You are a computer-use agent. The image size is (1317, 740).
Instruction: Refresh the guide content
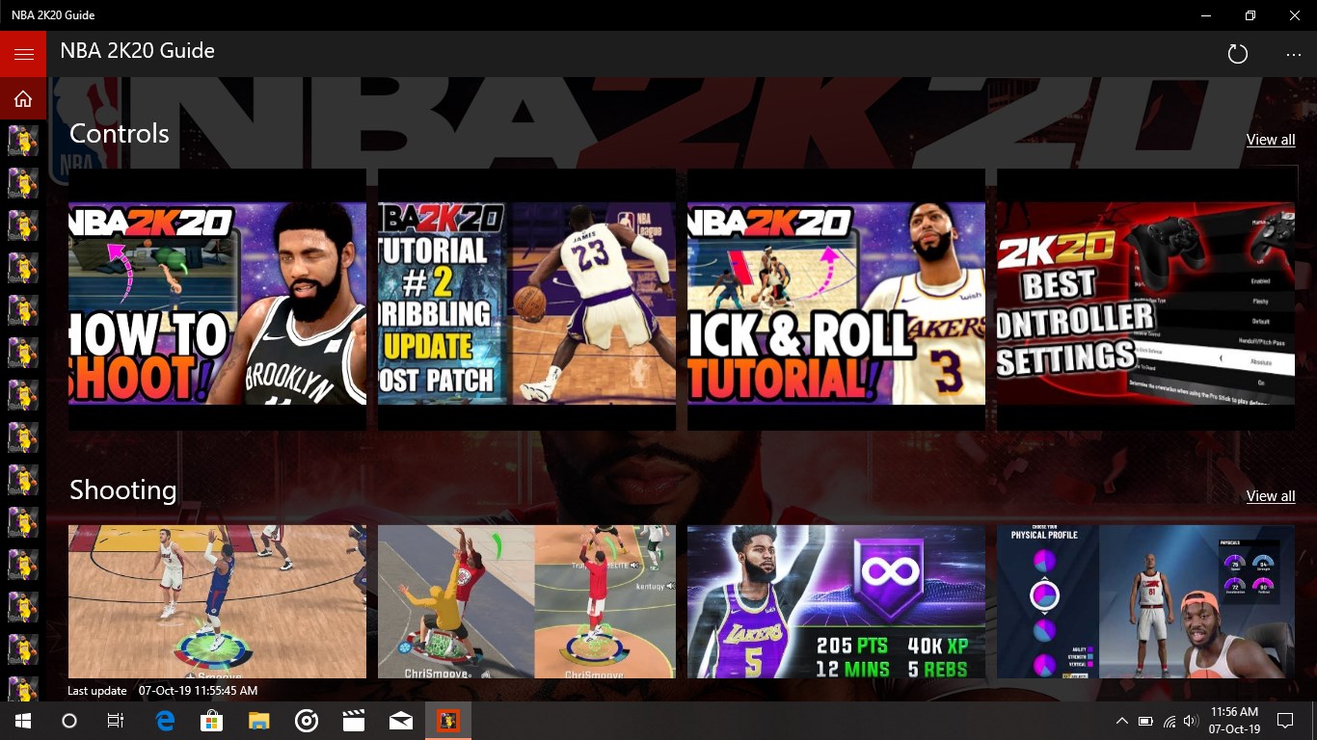pyautogui.click(x=1238, y=54)
